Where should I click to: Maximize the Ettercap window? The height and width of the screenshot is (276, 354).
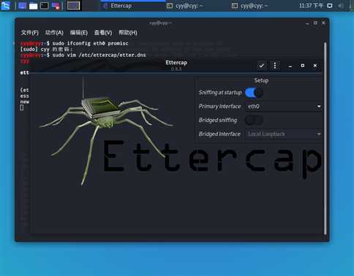(x=303, y=66)
